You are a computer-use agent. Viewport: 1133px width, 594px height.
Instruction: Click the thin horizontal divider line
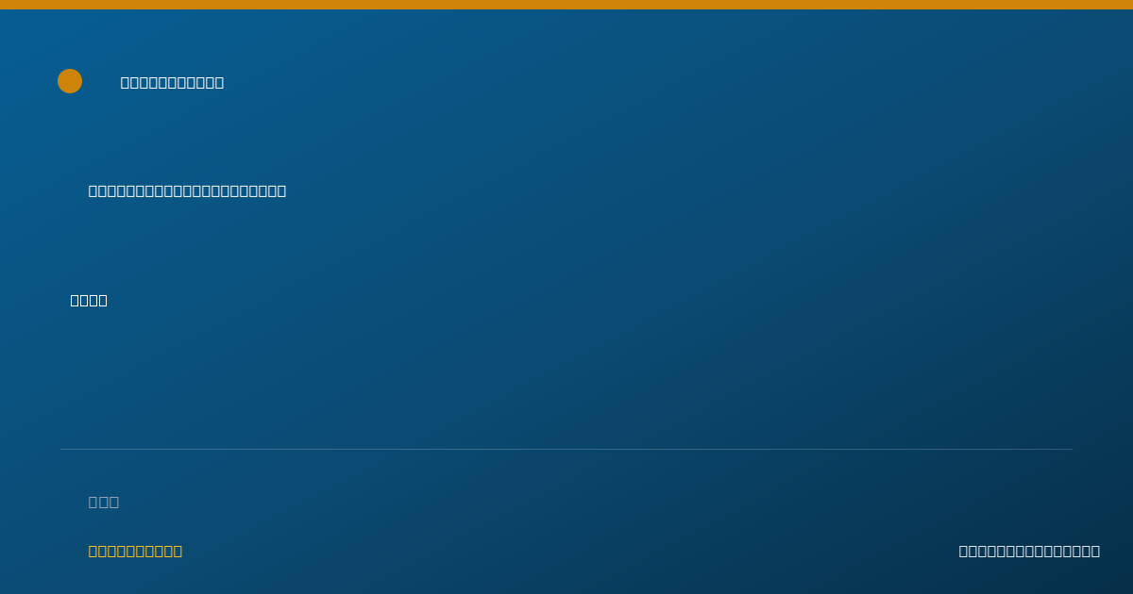coord(566,449)
